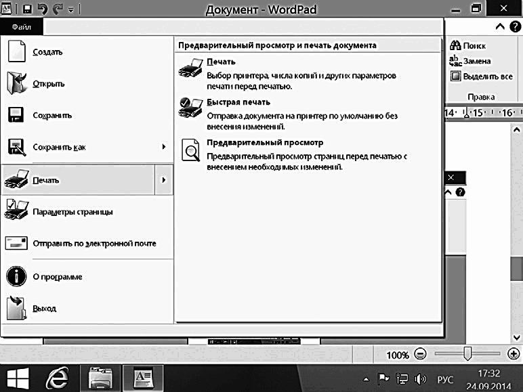Open the help question mark in the ribbon

tap(516, 26)
